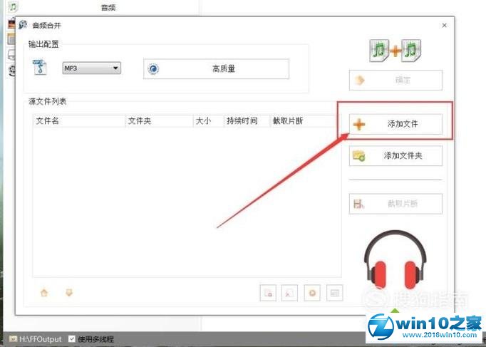
Task: Toggle the 使用多线程 checkbox
Action: [72, 339]
